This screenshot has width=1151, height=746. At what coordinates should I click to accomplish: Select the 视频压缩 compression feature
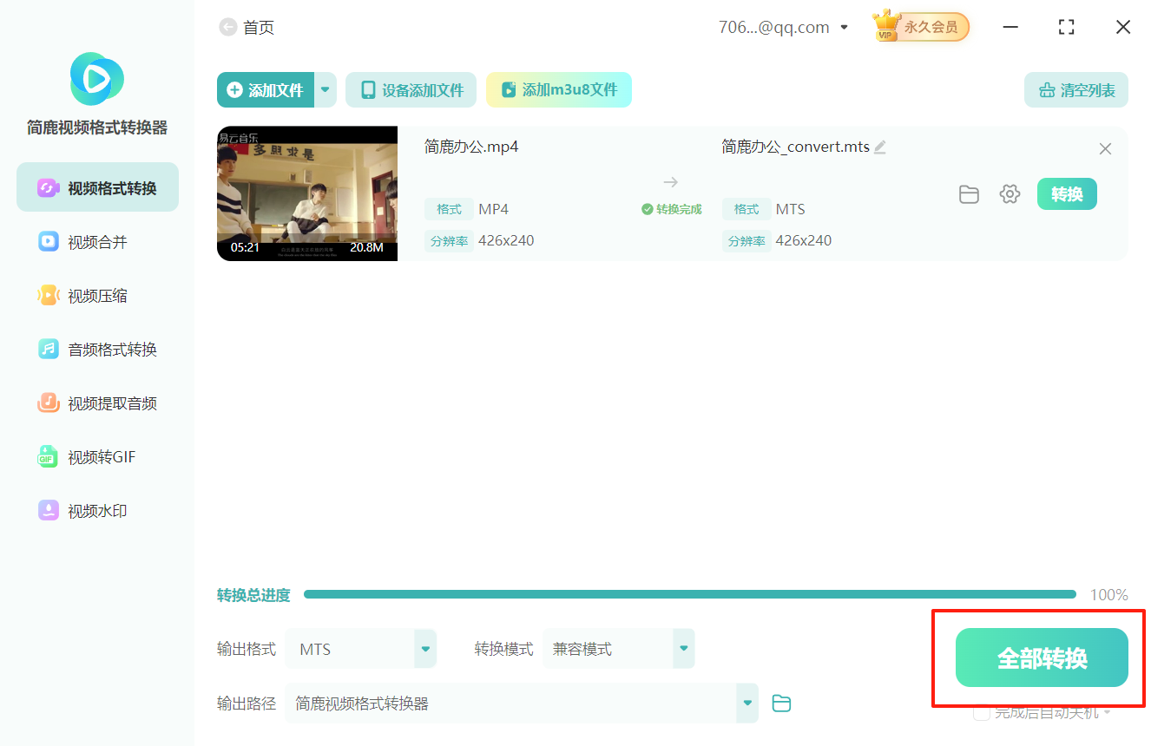96,295
